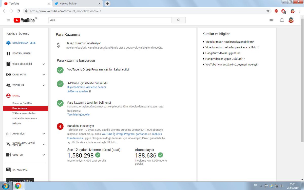Click the red YAB extension icon
304x190 pixels.
[x=276, y=11]
